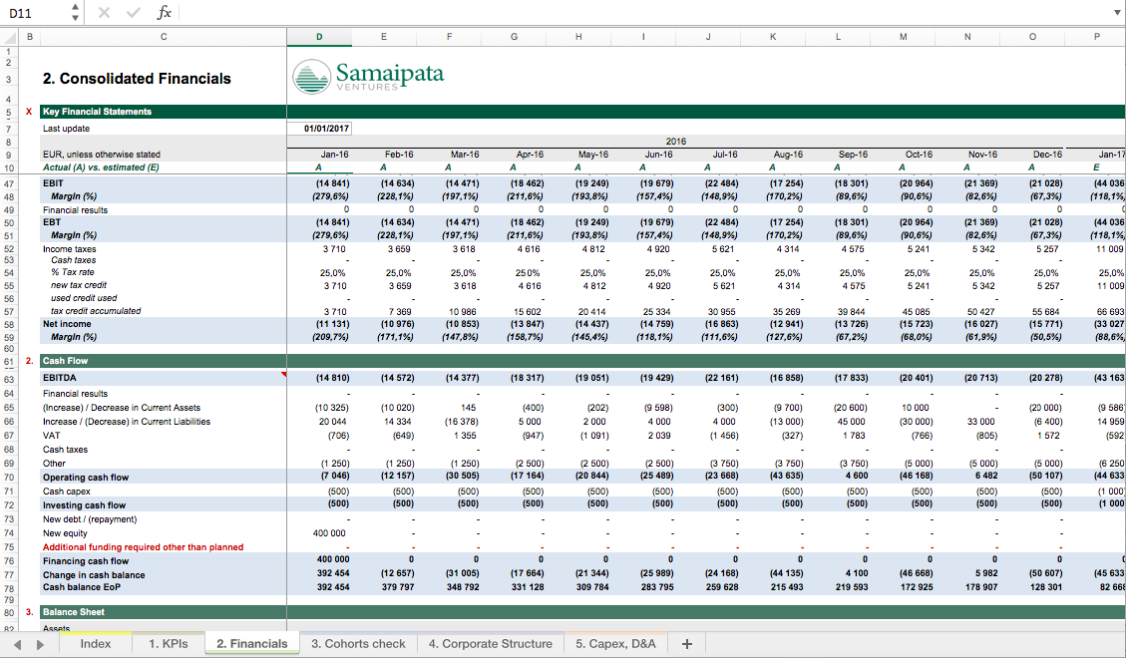Click '2. Consolidated Financials' title
The height and width of the screenshot is (658, 1126).
point(137,79)
